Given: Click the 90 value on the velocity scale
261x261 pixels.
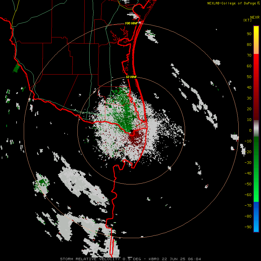Looking at the screenshot, I should tap(249, 34).
